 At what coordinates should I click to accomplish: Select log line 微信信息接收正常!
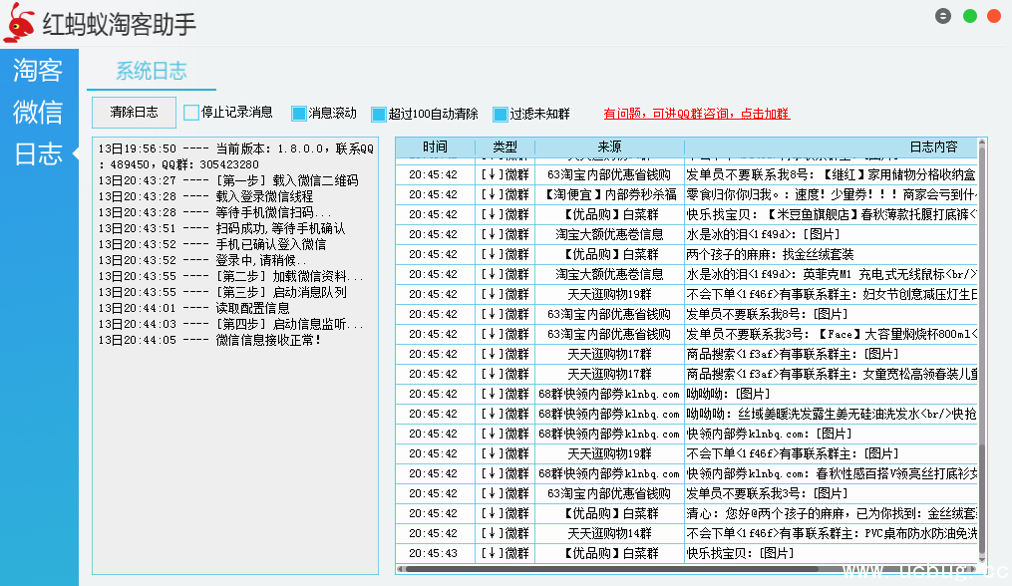(x=209, y=340)
